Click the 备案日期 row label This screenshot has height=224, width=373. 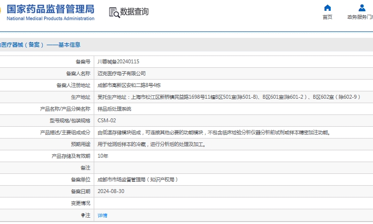(80, 192)
